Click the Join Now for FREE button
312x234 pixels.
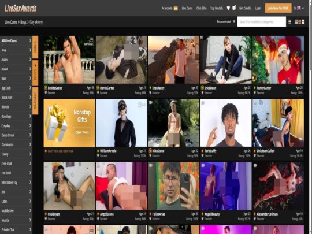[x=278, y=8]
